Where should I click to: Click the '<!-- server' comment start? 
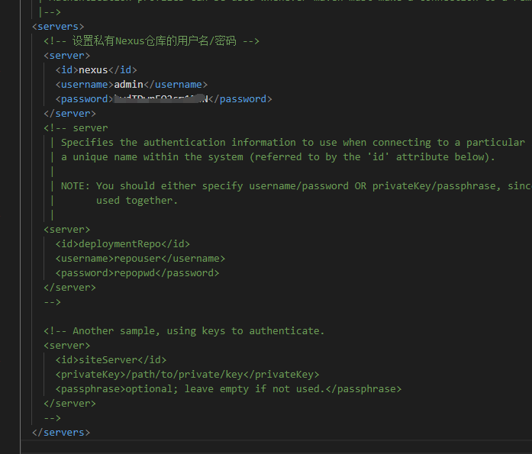pyautogui.click(x=76, y=128)
